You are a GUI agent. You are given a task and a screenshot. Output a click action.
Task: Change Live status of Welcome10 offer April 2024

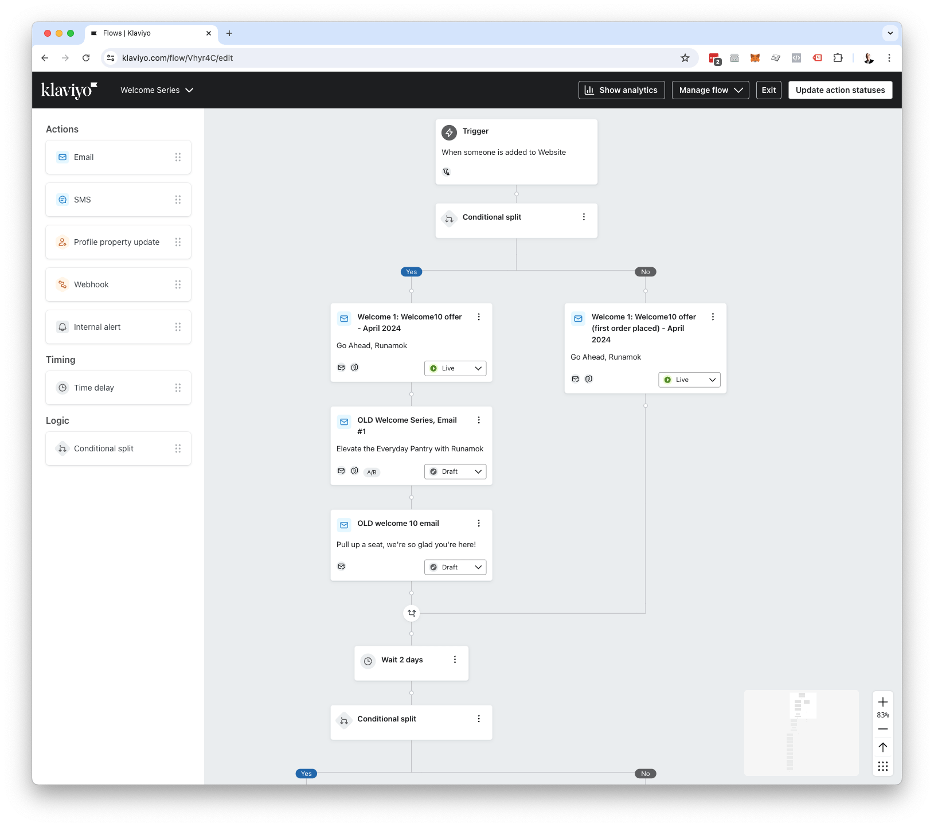tap(455, 368)
